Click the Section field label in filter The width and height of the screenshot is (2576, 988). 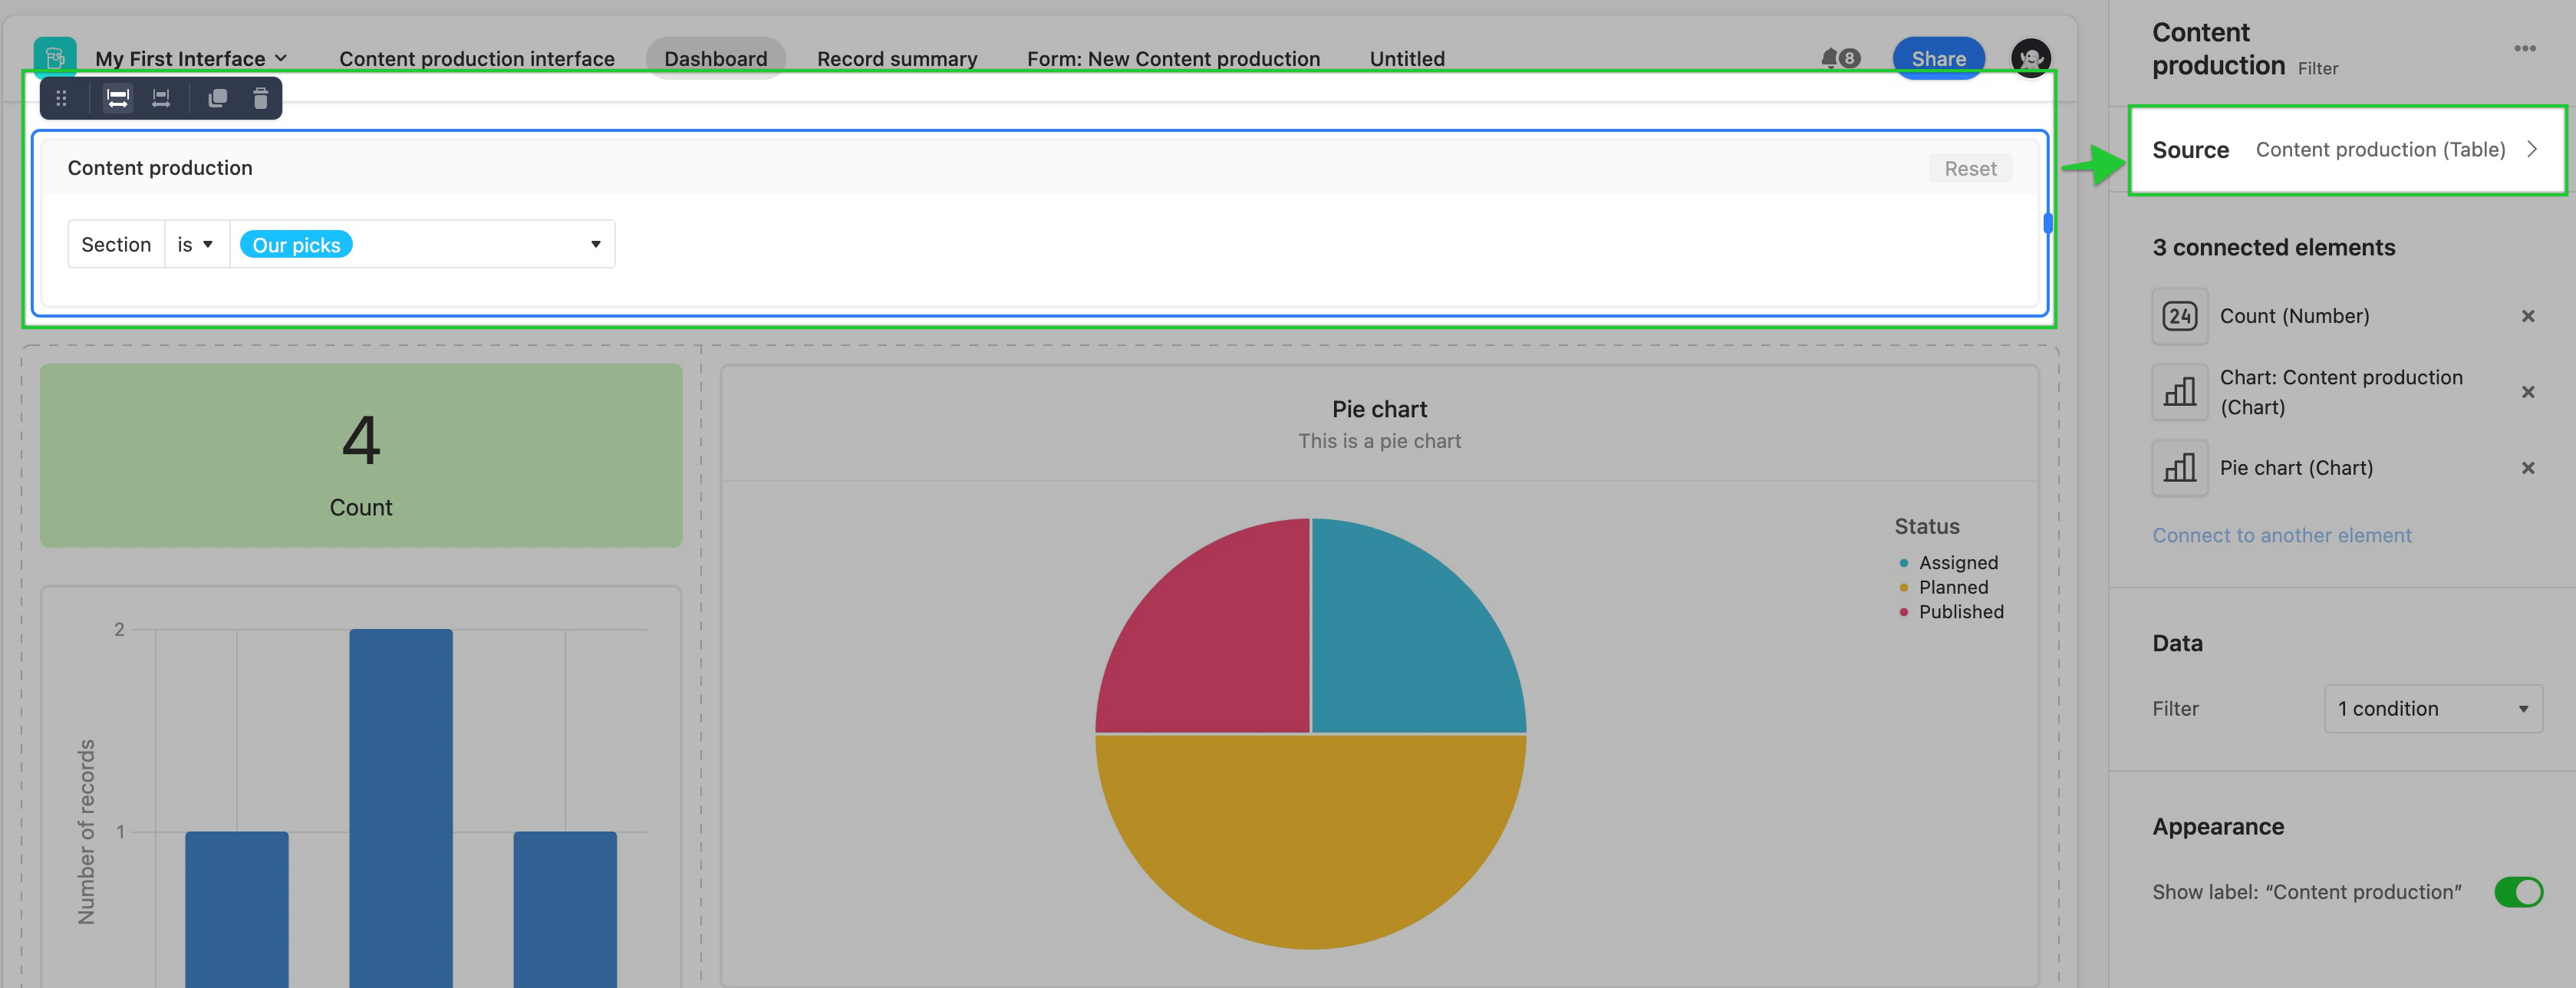[116, 245]
